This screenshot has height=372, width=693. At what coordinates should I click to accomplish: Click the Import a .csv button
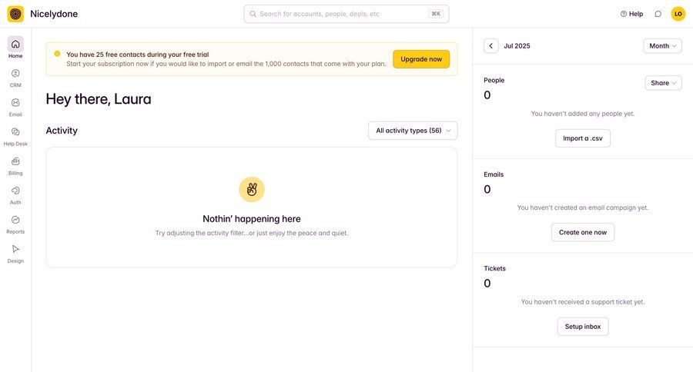click(x=583, y=138)
